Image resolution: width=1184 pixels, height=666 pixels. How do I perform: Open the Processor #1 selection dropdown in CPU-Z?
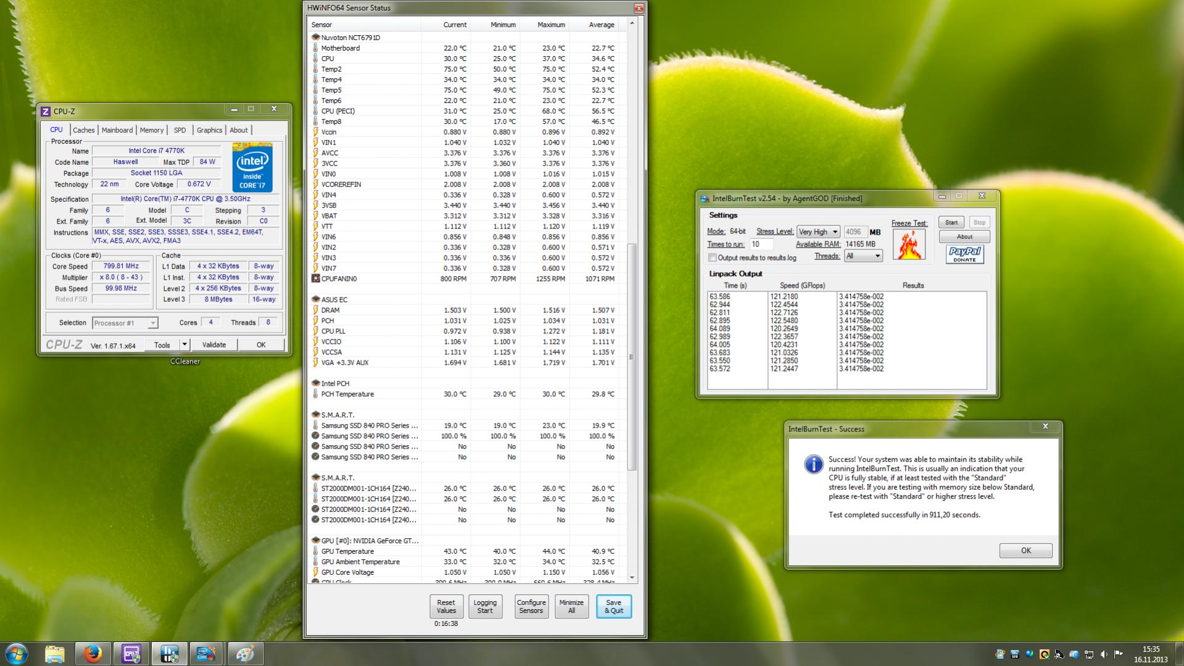[125, 323]
